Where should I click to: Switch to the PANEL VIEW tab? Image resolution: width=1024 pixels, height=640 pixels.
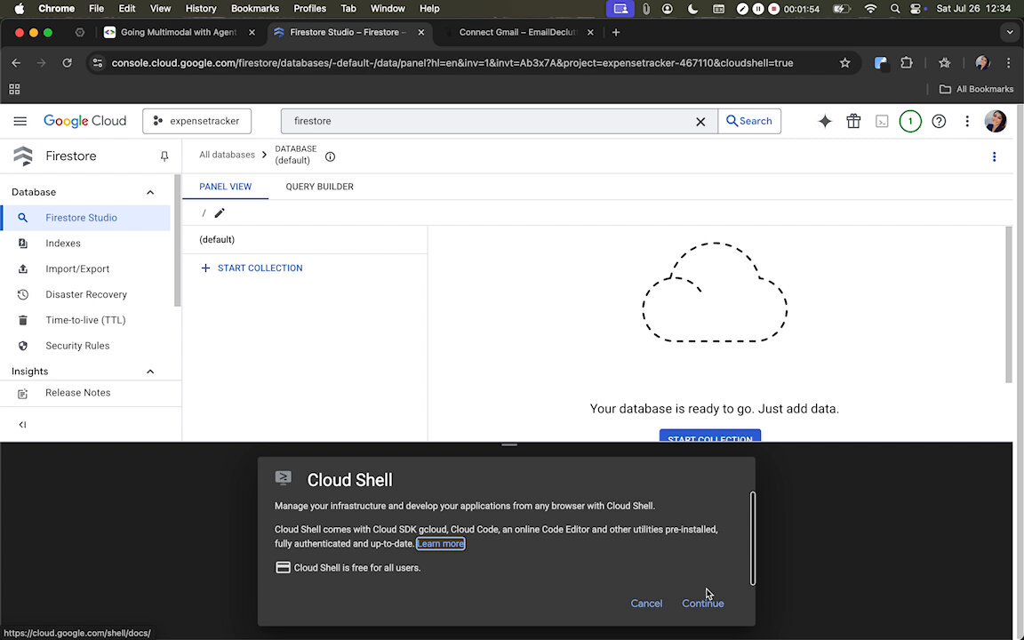[x=225, y=186]
